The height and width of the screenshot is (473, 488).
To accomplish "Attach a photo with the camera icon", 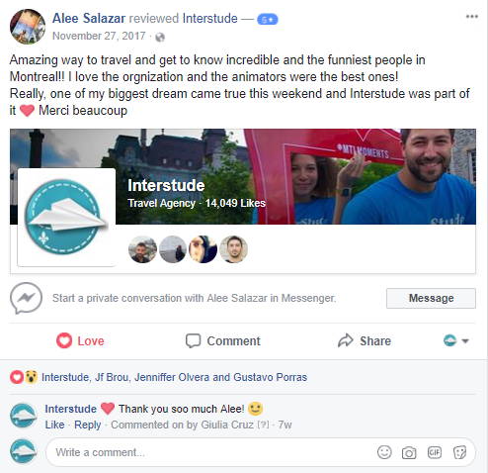I will pyautogui.click(x=409, y=452).
